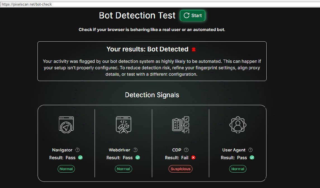This screenshot has height=188, width=320.
Task: Click the Webdriver green pass checkmark
Action: point(138,158)
